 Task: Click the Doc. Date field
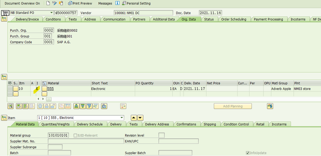(x=211, y=13)
